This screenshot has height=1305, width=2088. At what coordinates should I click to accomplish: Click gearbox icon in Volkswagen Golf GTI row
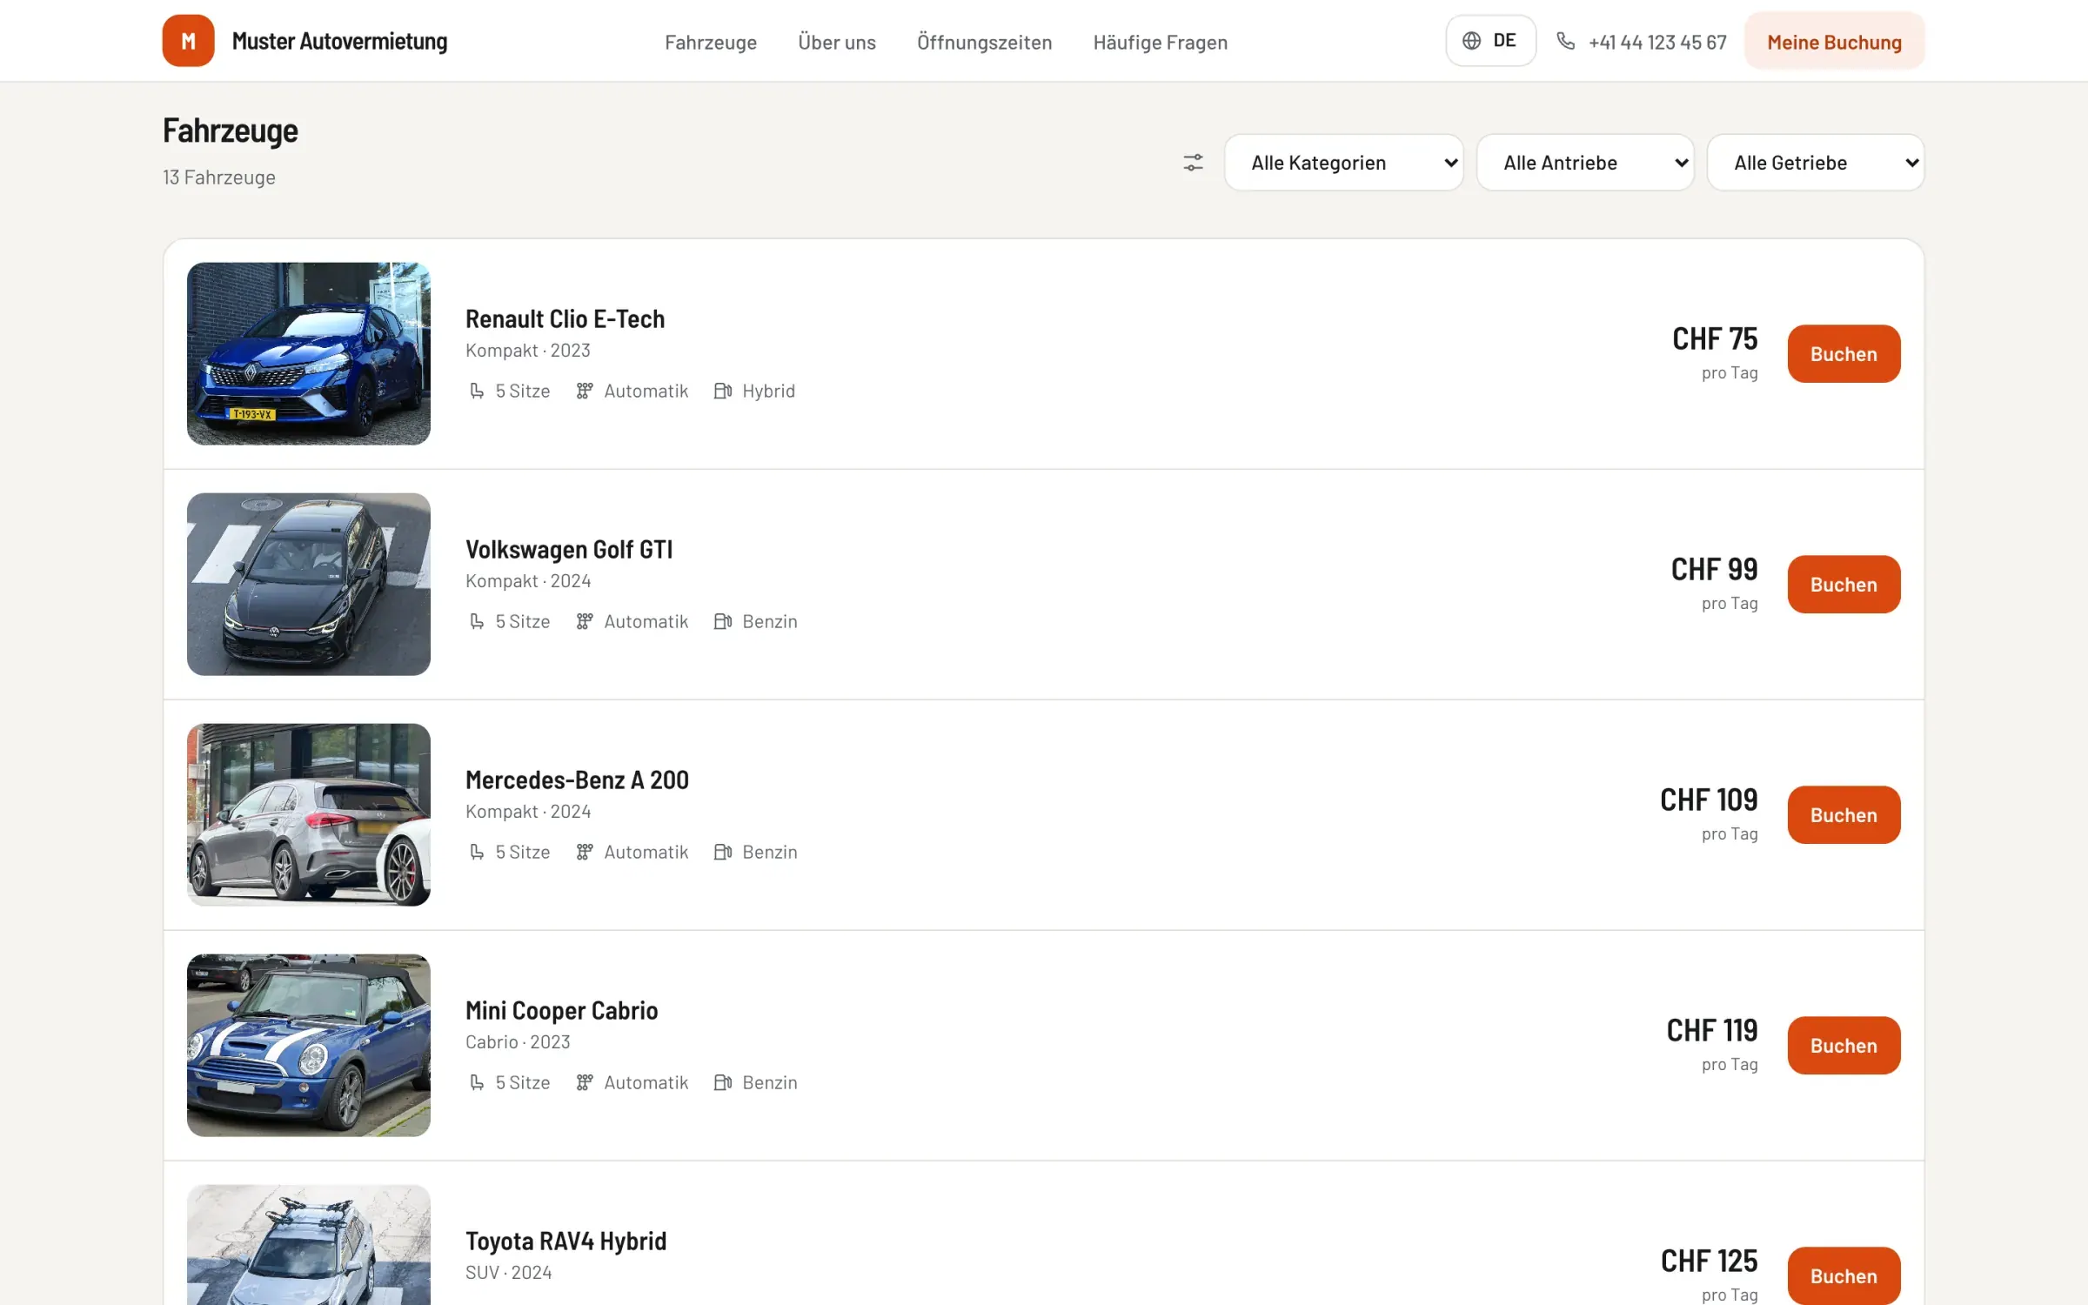click(585, 622)
